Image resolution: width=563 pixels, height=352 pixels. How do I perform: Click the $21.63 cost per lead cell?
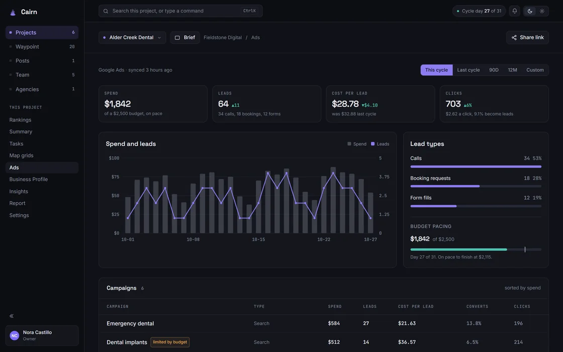click(x=407, y=324)
